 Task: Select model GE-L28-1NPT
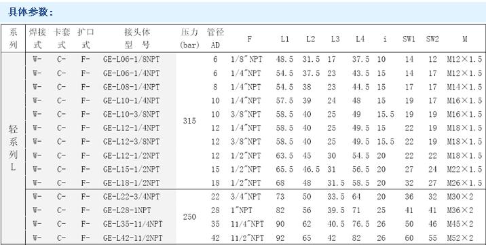click(127, 210)
